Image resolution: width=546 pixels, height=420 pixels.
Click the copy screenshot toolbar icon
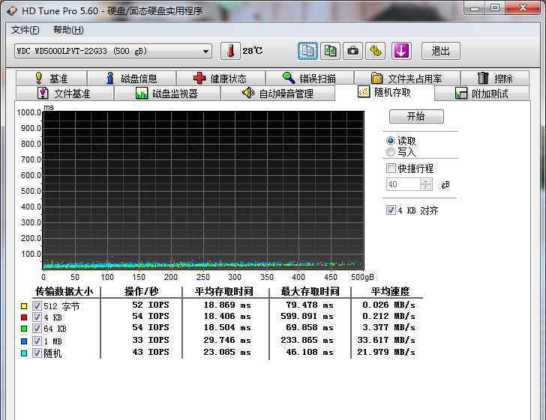coord(330,51)
